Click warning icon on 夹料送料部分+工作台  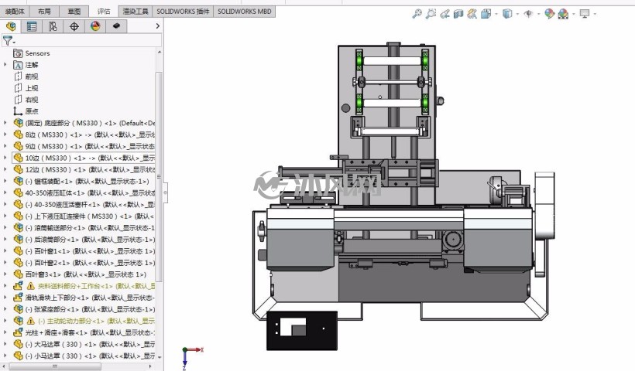(31, 286)
